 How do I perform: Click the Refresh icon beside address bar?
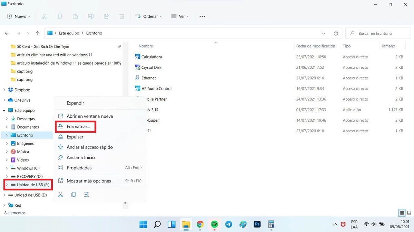(336, 33)
